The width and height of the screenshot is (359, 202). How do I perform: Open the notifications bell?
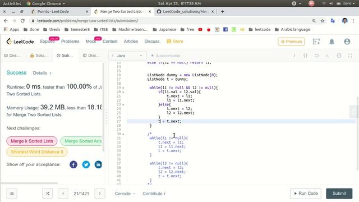332,42
